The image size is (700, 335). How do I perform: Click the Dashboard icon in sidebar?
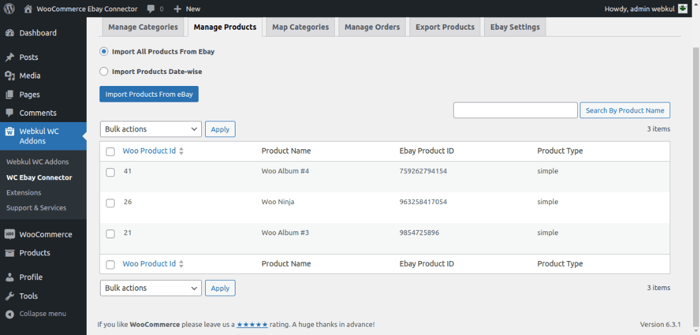9,33
